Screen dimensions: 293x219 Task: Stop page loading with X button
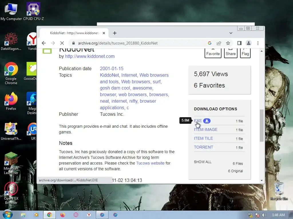tap(62, 43)
